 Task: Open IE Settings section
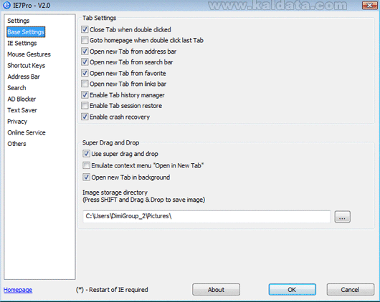[x=22, y=43]
